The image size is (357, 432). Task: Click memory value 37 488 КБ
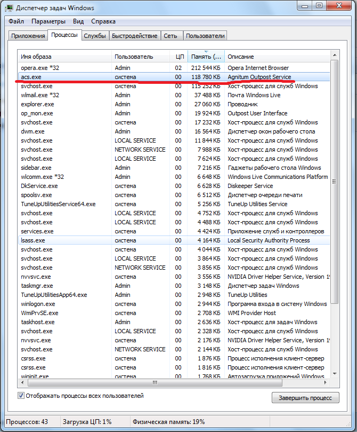pyautogui.click(x=207, y=95)
